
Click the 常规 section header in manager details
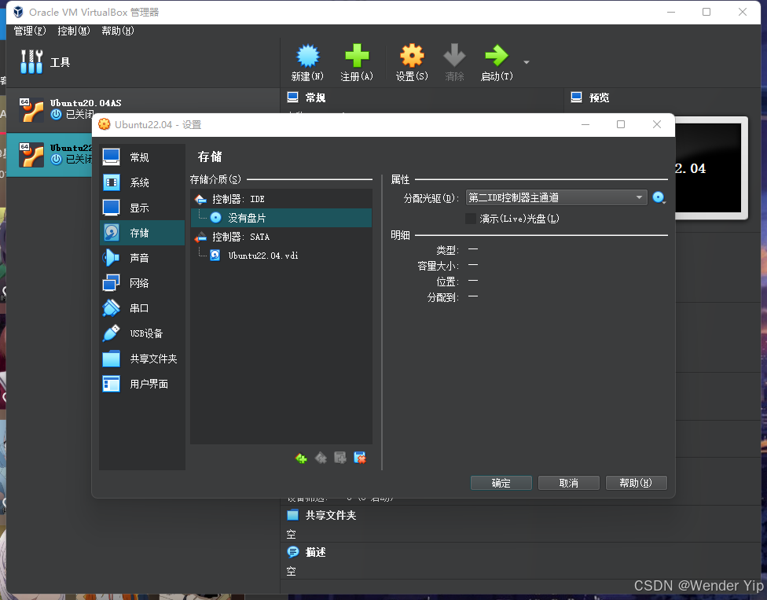[315, 98]
